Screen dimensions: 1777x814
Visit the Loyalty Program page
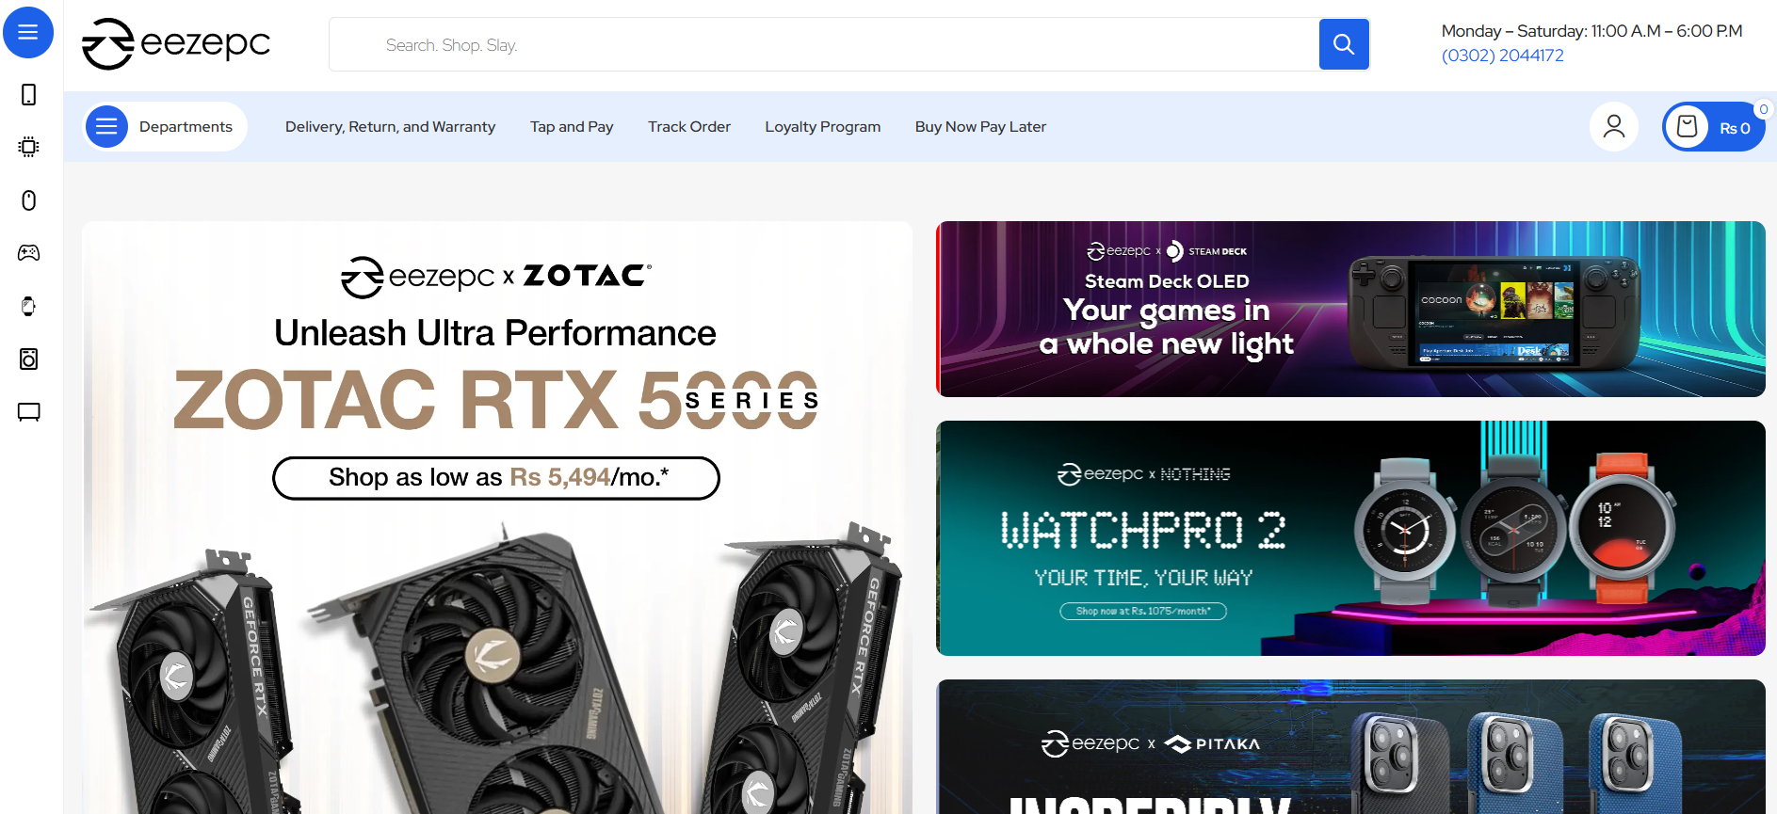(823, 126)
